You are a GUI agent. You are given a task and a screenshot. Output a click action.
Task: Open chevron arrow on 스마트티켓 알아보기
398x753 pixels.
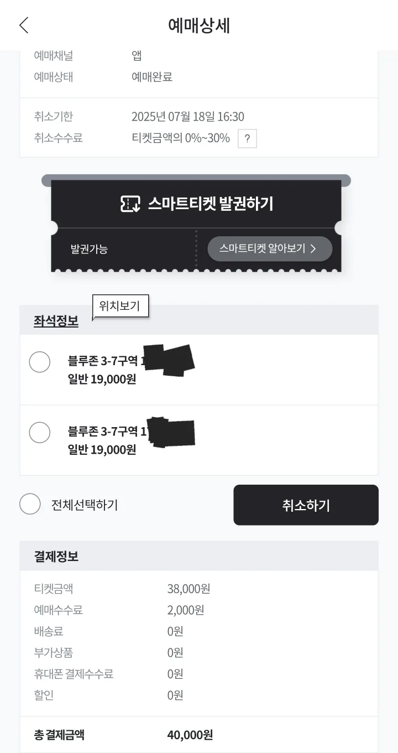pos(313,249)
